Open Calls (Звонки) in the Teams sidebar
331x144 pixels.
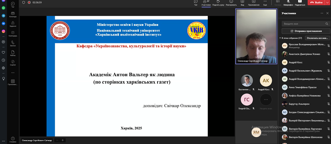[13, 43]
